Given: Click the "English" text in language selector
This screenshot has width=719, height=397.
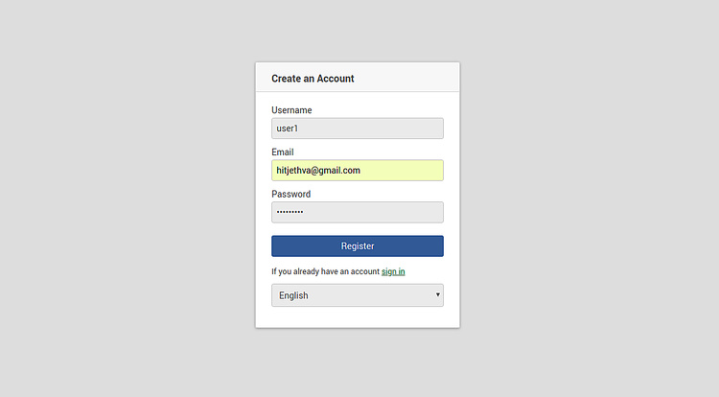Looking at the screenshot, I should [293, 295].
